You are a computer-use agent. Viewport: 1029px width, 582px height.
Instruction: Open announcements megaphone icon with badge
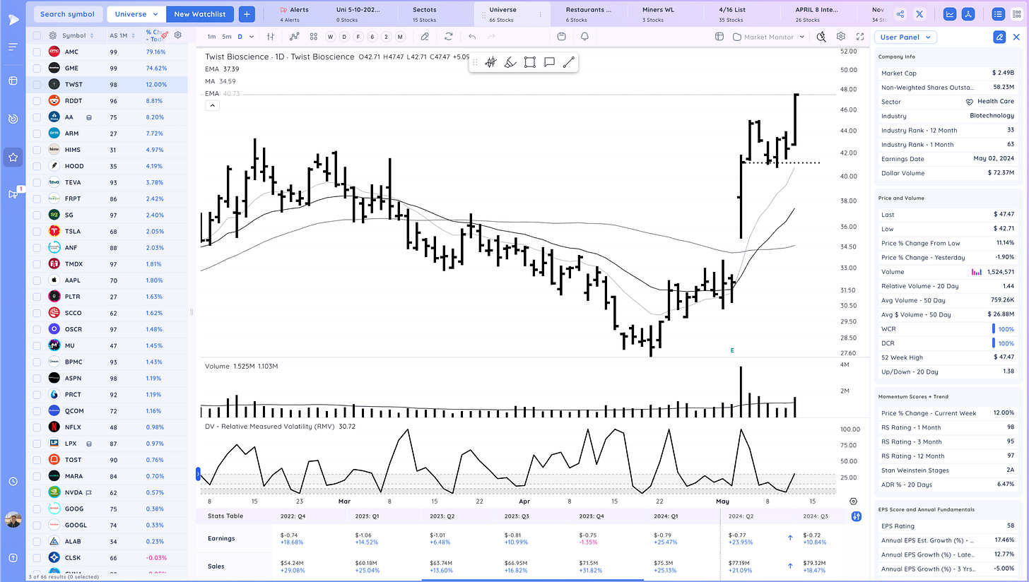(13, 194)
